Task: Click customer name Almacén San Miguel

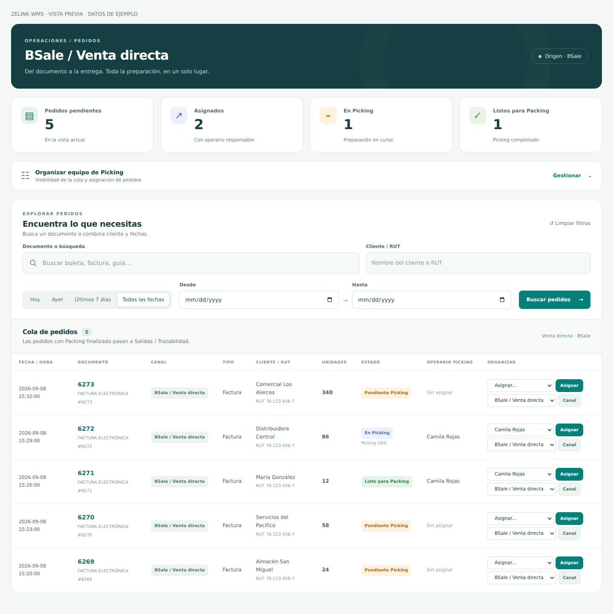Action: [x=272, y=565]
